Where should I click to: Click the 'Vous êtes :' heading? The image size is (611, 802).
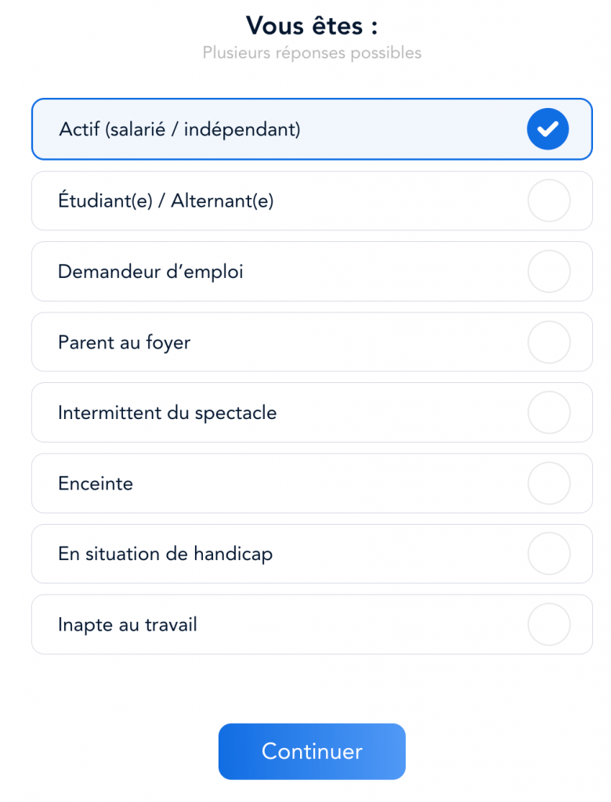312,26
